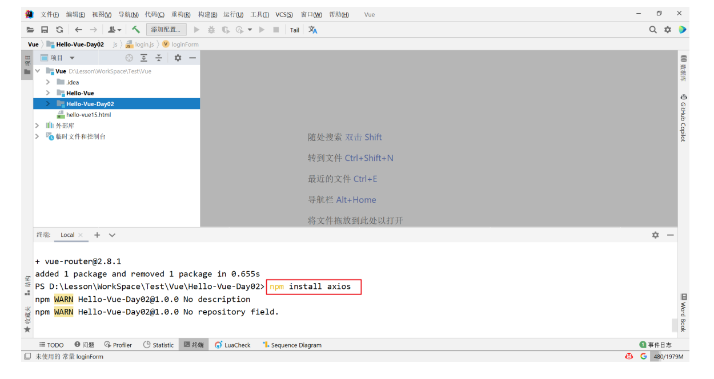Open the 重构(R) menu
Screen dimensions: 714x379
181,14
